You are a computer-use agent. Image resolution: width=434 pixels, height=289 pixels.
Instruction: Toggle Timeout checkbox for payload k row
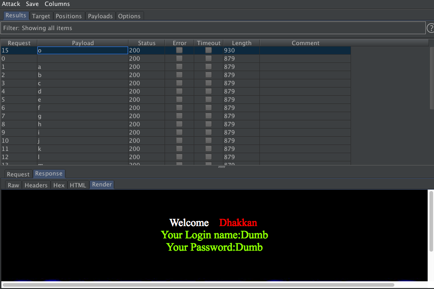[208, 149]
